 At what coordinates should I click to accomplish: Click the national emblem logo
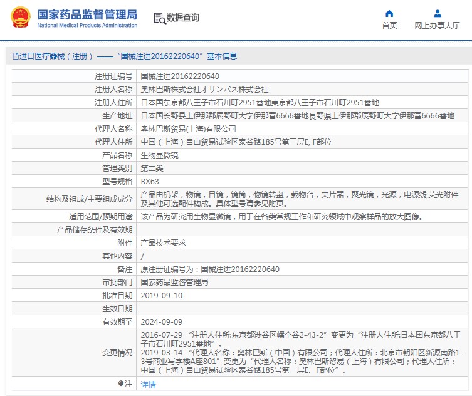21,17
